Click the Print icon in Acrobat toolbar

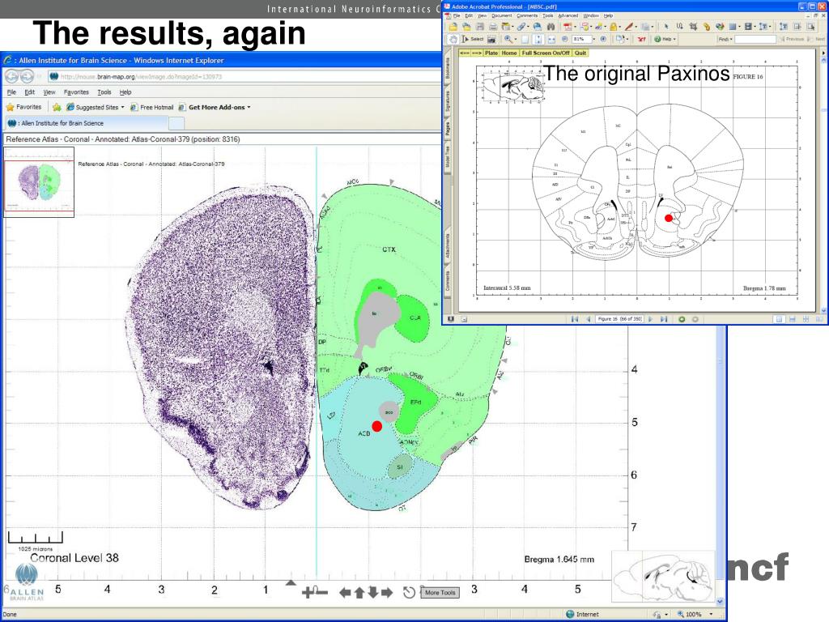click(x=493, y=27)
